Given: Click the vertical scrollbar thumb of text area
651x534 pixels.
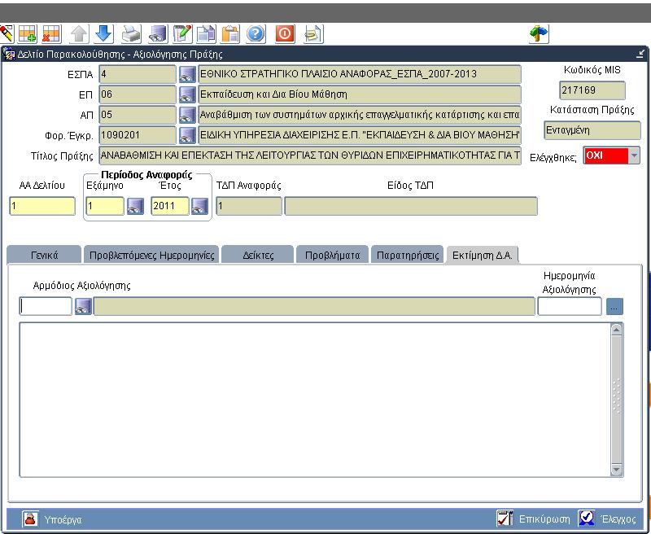Looking at the screenshot, I should tap(616, 400).
